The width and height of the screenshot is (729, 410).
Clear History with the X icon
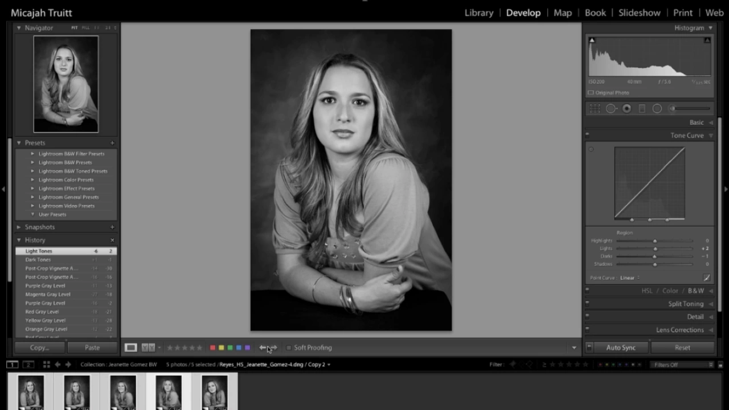pos(112,240)
